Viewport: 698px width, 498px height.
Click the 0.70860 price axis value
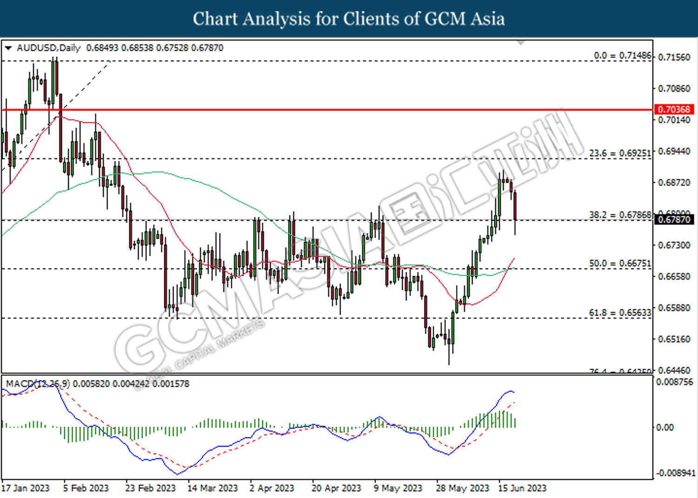[674, 88]
